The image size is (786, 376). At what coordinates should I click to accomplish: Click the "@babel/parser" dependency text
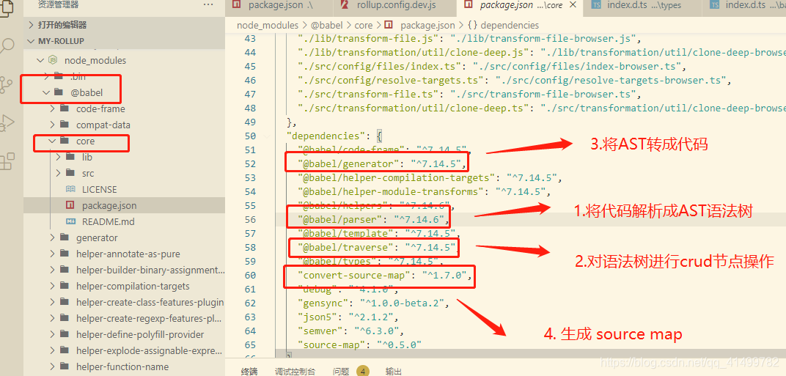coord(340,220)
